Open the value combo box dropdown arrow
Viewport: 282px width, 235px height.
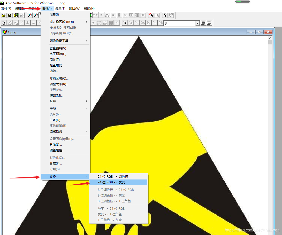tap(197, 23)
